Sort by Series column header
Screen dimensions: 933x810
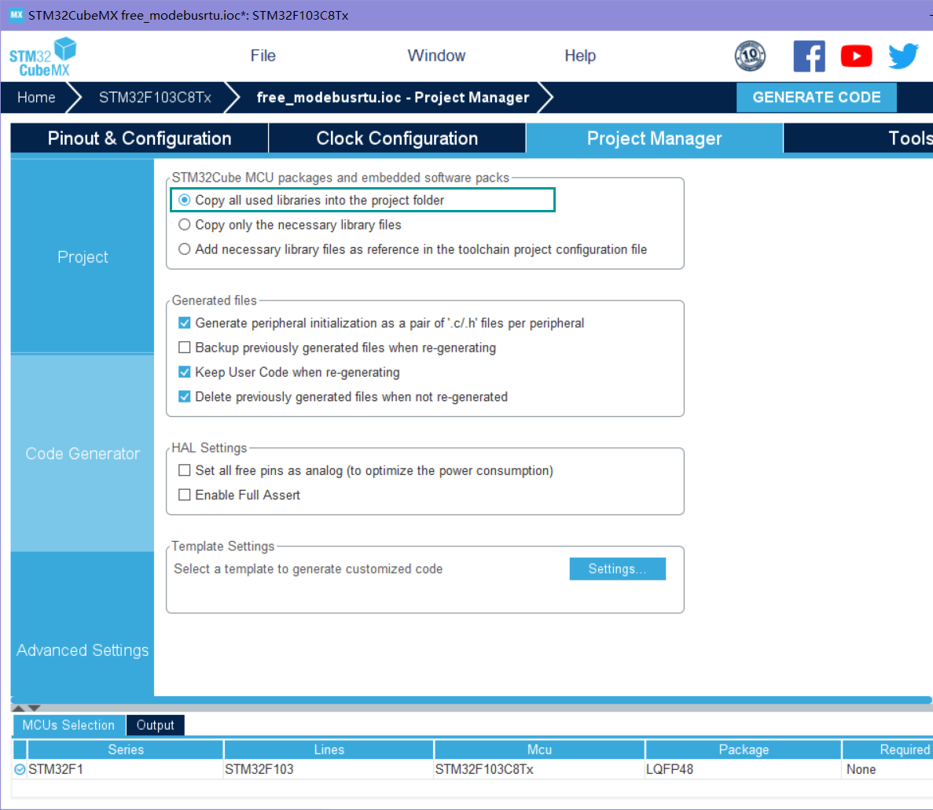click(x=126, y=749)
